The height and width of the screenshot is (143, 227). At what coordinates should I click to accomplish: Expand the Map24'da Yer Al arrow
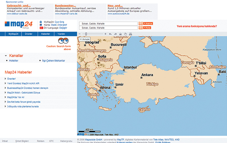tap(5, 97)
